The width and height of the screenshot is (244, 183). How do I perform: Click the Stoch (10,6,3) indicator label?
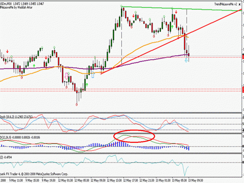point(16,117)
